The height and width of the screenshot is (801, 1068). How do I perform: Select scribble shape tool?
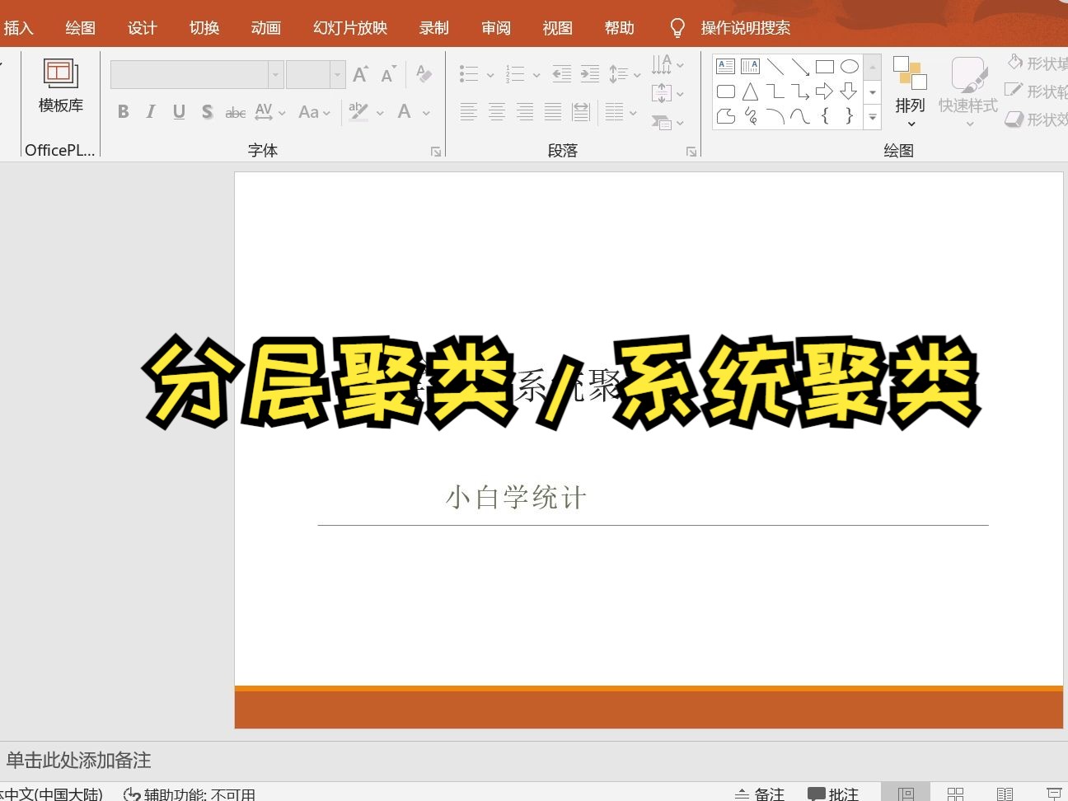pyautogui.click(x=750, y=116)
